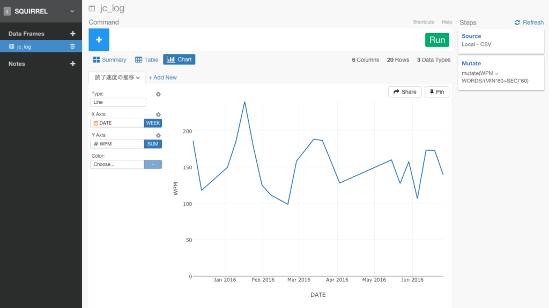Switch to the Summary tab
The height and width of the screenshot is (308, 549).
coord(109,60)
